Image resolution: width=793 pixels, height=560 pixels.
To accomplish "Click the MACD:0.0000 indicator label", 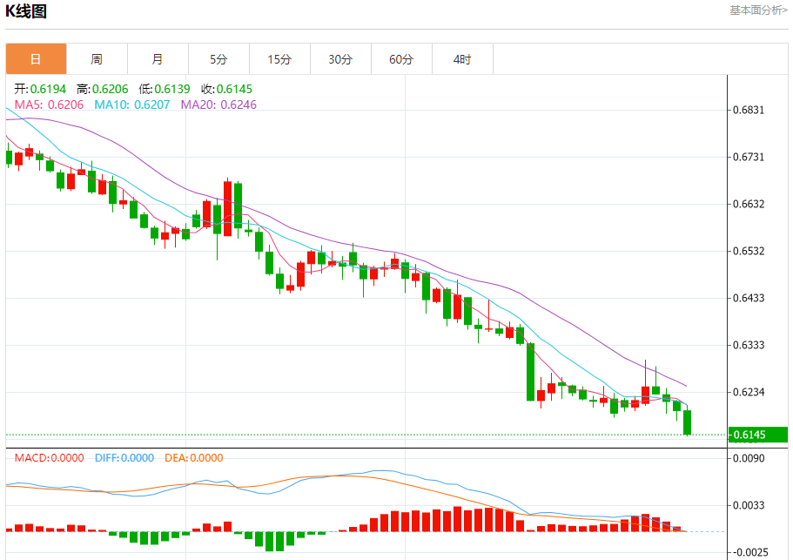I will click(49, 458).
